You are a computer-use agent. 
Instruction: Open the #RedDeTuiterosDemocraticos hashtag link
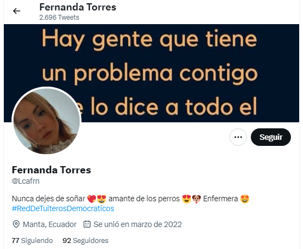[63, 208]
